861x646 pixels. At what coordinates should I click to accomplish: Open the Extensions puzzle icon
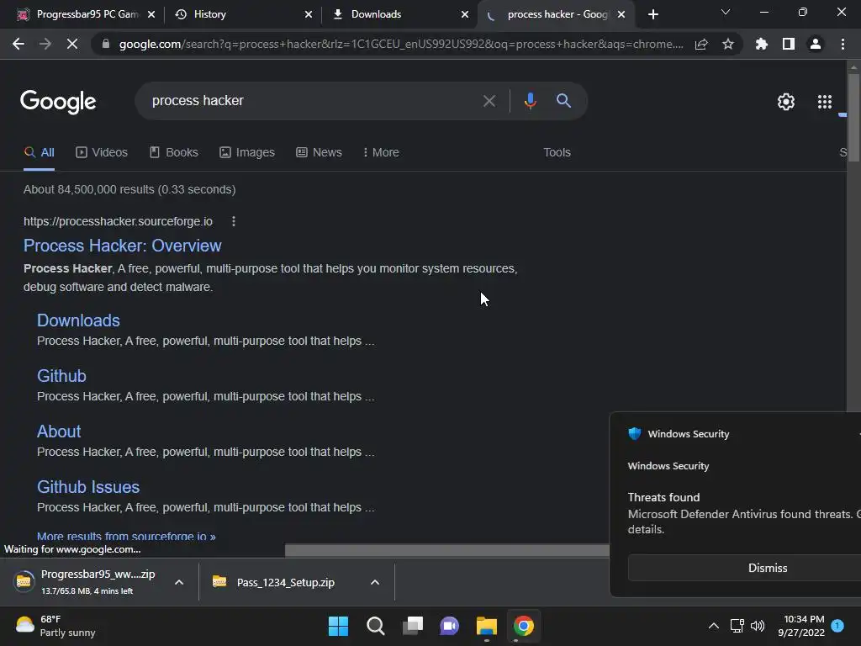point(761,44)
